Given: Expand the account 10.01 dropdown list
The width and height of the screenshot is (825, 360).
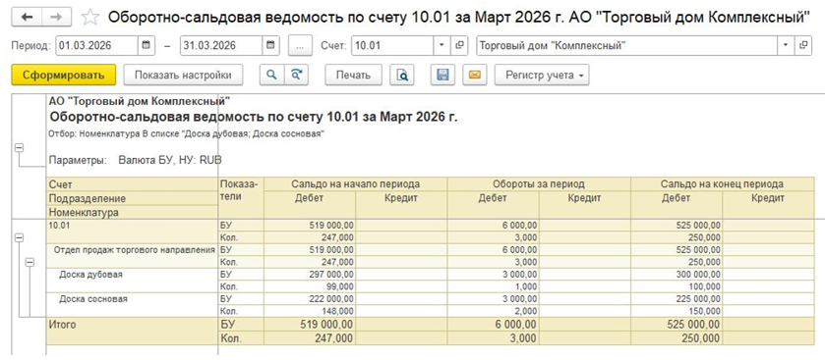Looking at the screenshot, I should pyautogui.click(x=442, y=45).
